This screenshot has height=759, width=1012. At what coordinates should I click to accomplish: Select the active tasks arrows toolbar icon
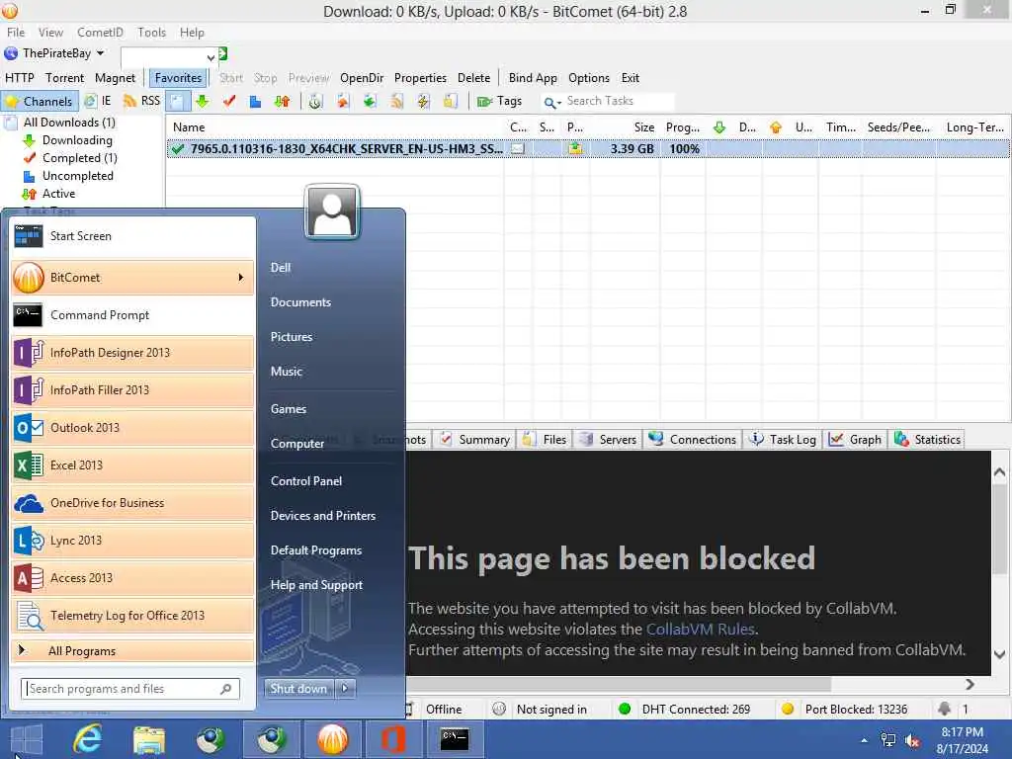(x=282, y=102)
